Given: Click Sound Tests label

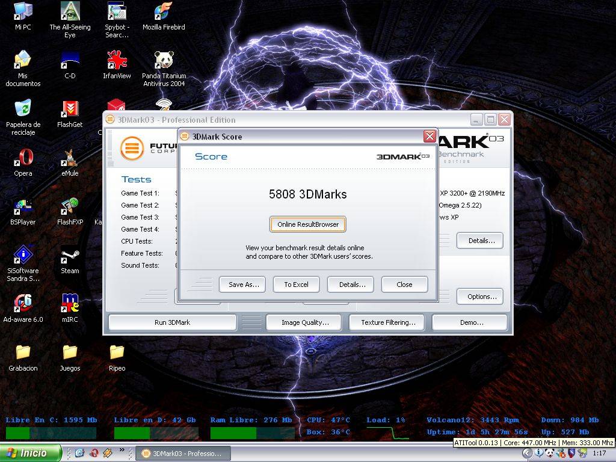Looking at the screenshot, I should pos(140,265).
